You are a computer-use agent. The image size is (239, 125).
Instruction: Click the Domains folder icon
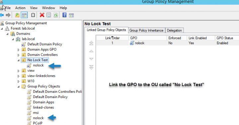click(13, 34)
